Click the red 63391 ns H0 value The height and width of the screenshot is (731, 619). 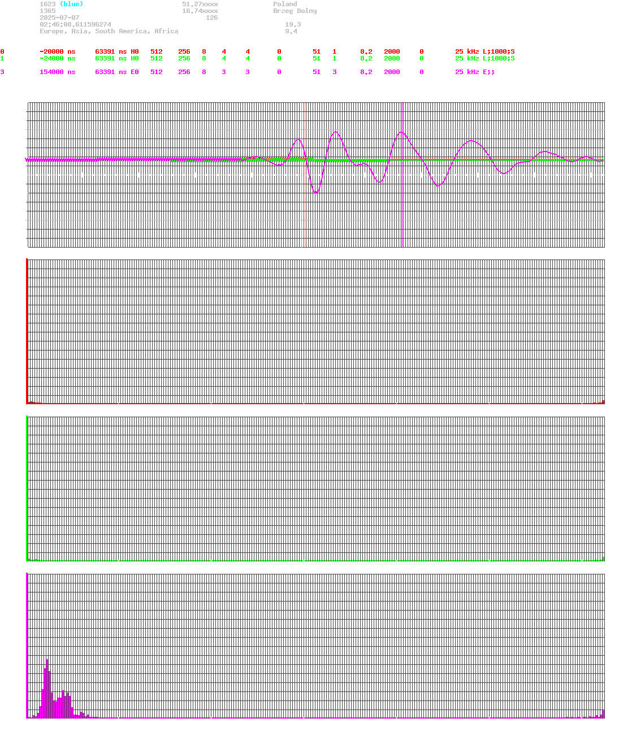(x=116, y=51)
